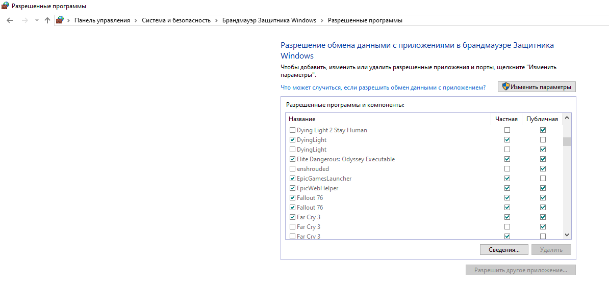The height and width of the screenshot is (290, 609).
Task: Toggle Публичная checkbox for EpicGamesLauncher
Action: pos(543,179)
